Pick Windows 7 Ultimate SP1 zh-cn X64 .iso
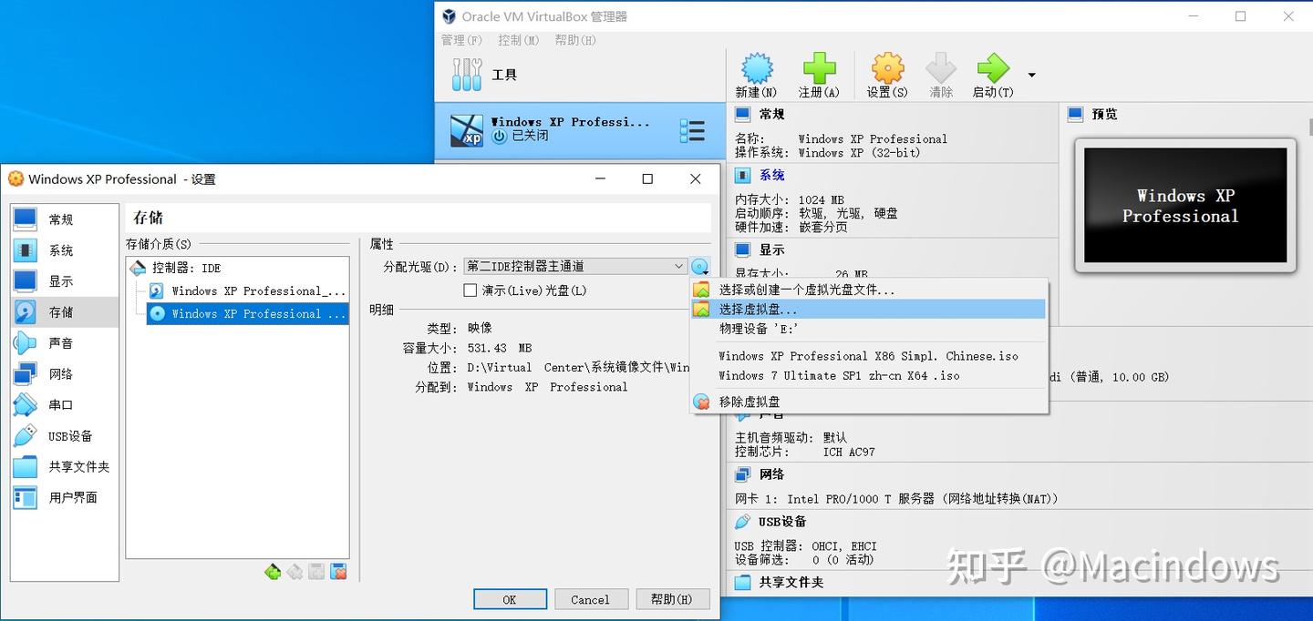 [x=869, y=375]
